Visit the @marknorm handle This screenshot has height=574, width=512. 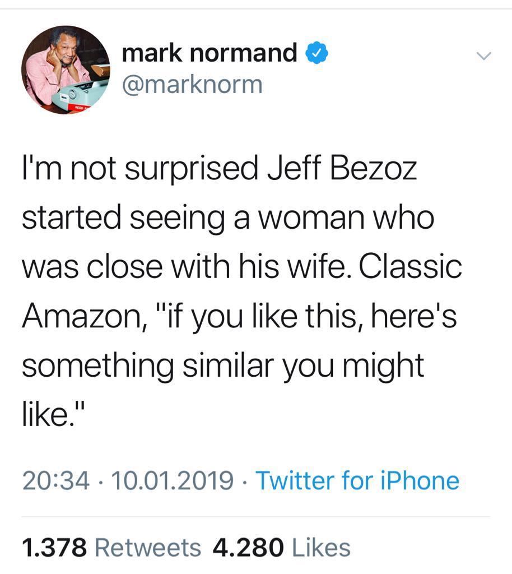click(192, 85)
